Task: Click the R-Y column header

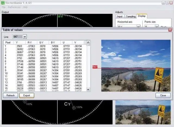Action: pos(31,43)
